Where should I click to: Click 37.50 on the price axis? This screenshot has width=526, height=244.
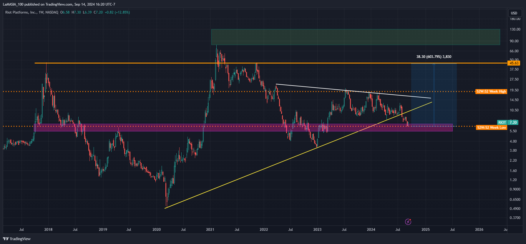tap(514, 69)
